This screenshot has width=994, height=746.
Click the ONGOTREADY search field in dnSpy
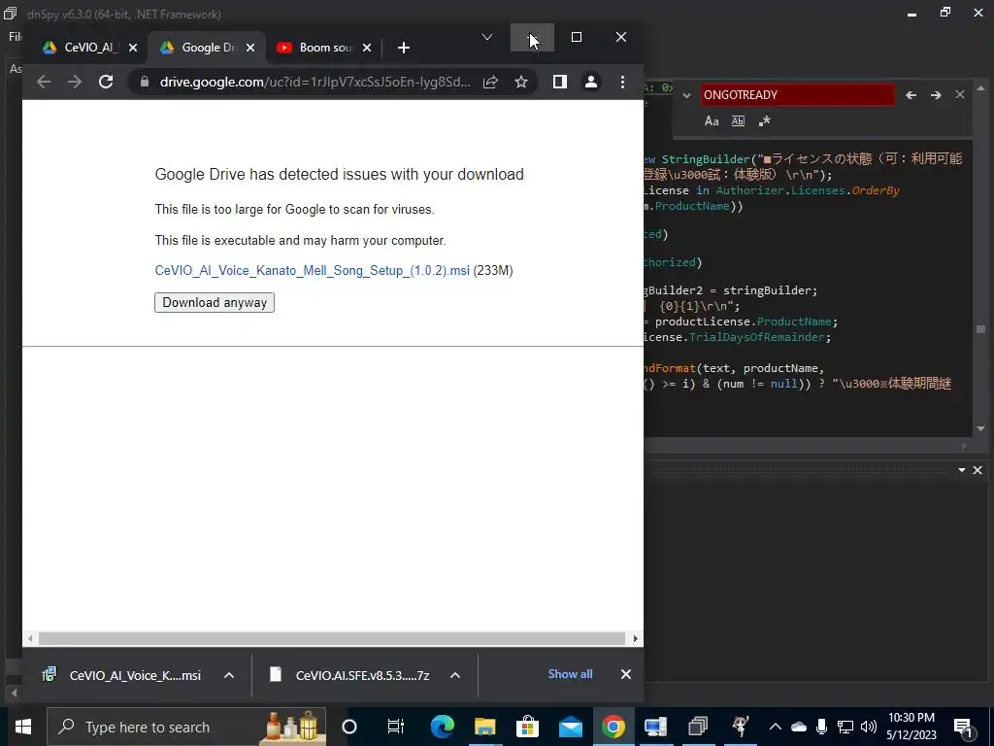797,95
